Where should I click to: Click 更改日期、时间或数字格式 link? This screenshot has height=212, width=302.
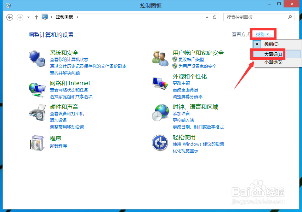coord(198,127)
